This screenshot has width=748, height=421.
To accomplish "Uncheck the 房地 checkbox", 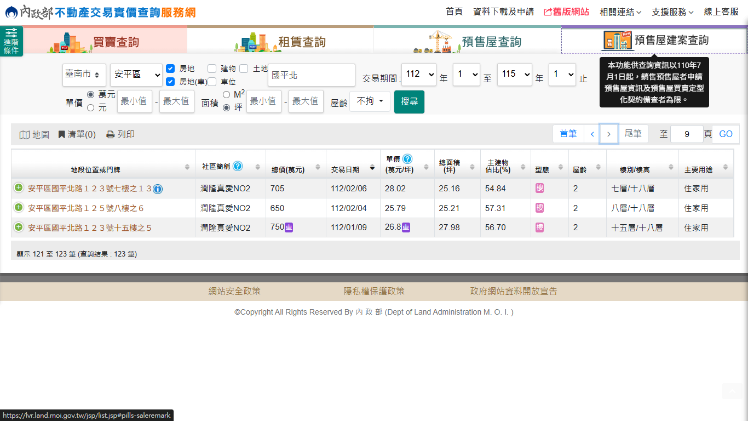I will tap(170, 69).
